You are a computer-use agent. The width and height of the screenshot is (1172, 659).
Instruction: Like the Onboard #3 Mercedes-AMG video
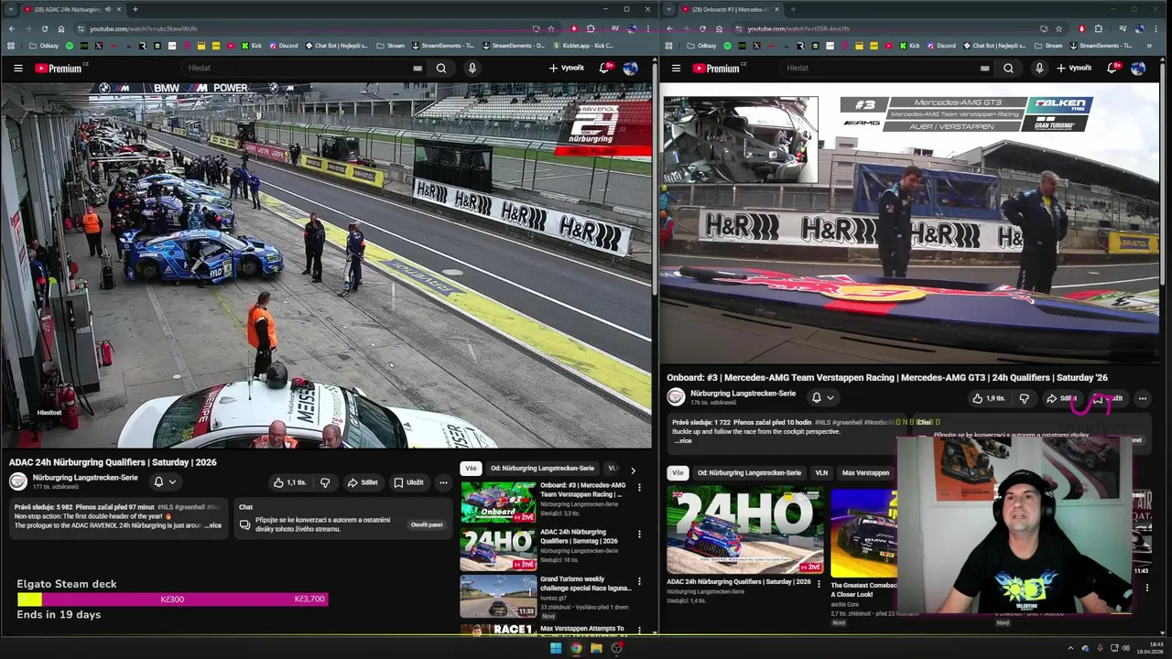[x=989, y=398]
